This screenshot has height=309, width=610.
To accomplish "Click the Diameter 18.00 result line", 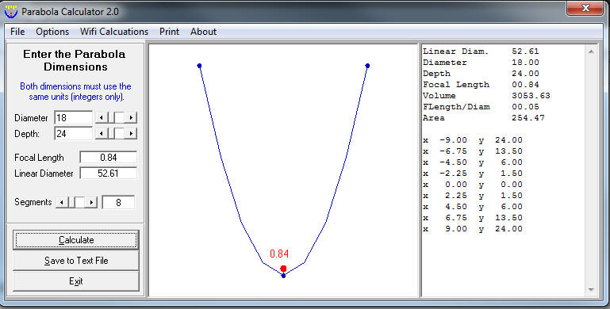I will click(x=481, y=63).
